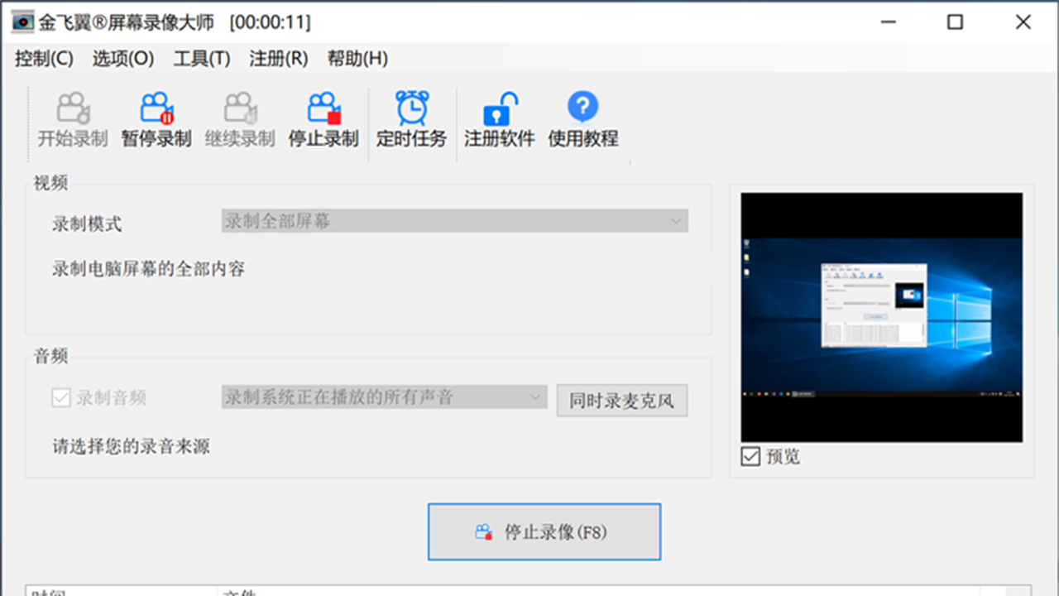Click the app icon in the title bar
The image size is (1059, 596).
(22, 22)
